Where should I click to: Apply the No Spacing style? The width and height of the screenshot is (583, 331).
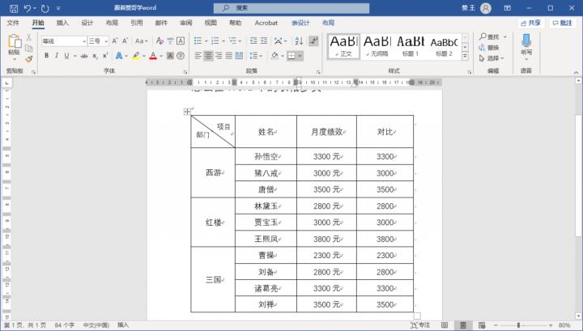tap(377, 46)
